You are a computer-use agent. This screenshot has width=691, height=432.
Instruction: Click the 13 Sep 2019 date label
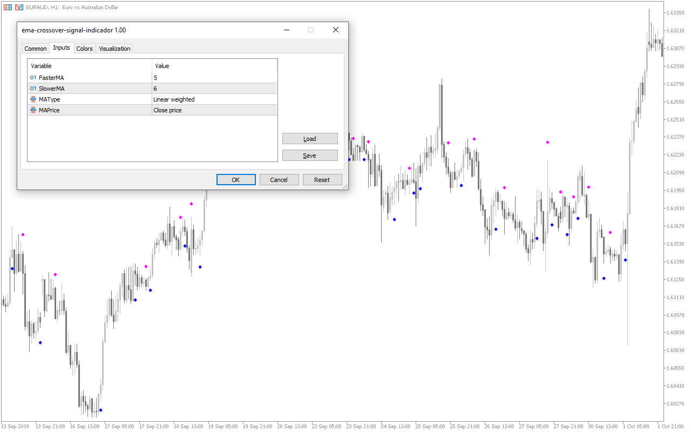(16, 427)
